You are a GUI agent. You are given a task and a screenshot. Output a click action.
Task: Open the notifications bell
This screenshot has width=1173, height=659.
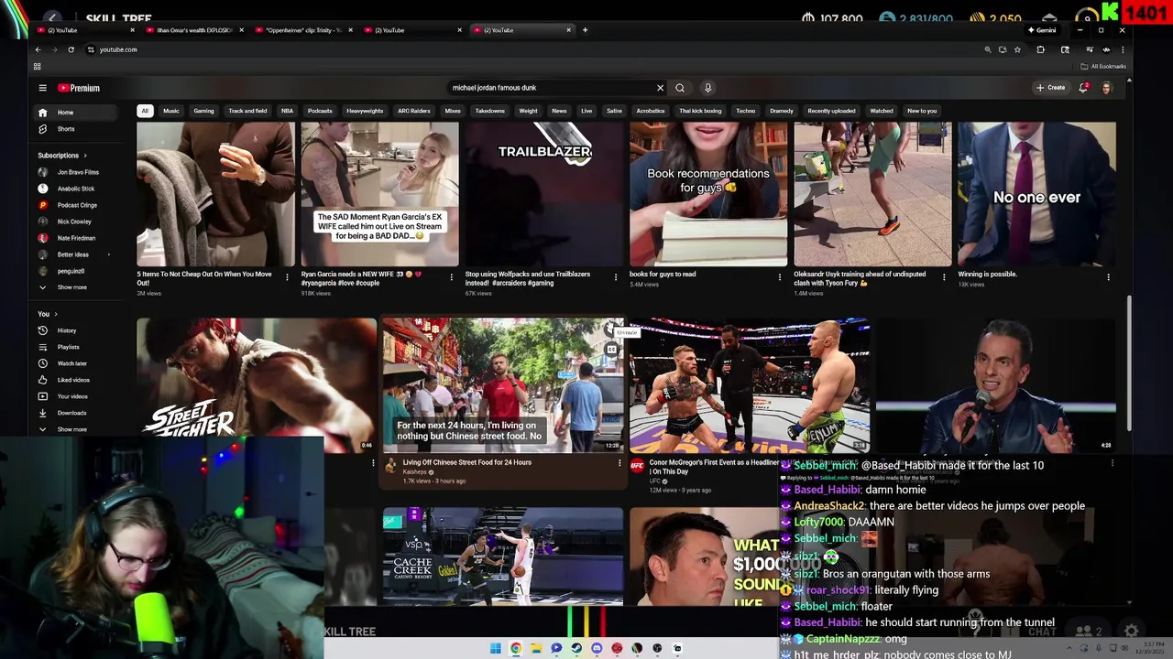[x=1083, y=88]
